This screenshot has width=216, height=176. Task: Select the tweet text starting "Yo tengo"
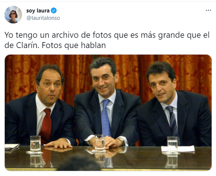pos(107,40)
